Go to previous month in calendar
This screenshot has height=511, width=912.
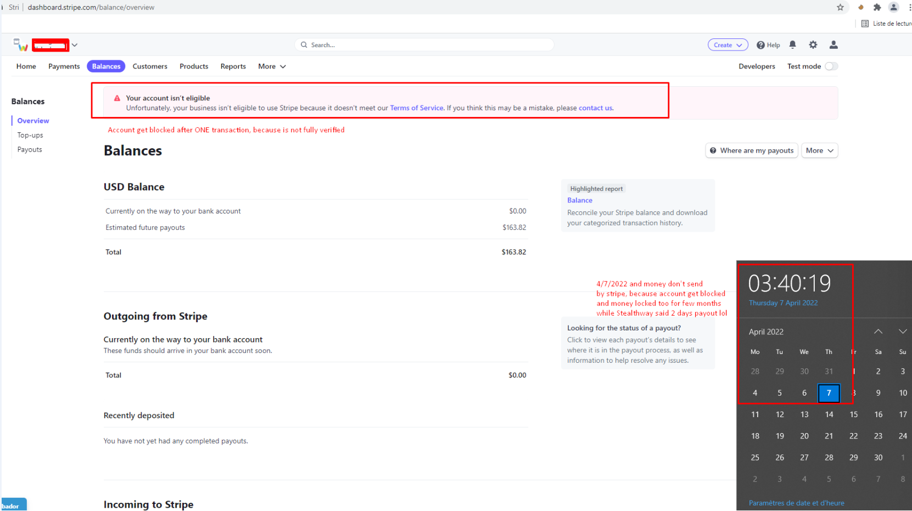point(878,332)
